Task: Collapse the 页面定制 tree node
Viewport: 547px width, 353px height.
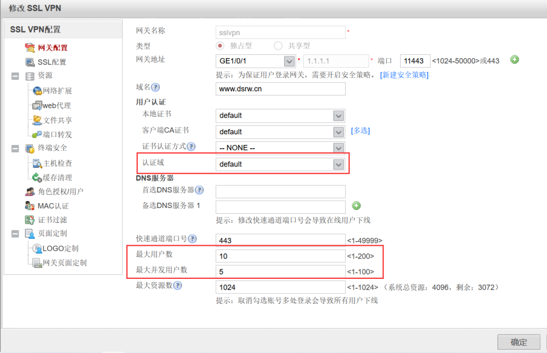Action: (x=15, y=234)
